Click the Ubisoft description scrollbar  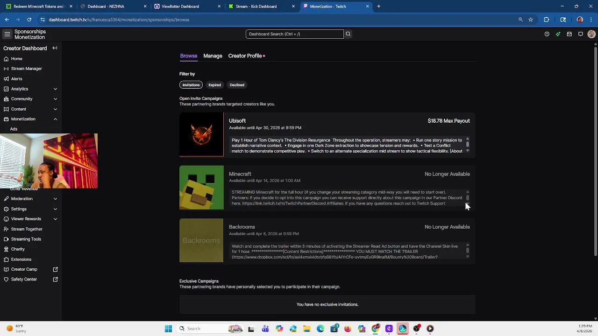point(468,145)
